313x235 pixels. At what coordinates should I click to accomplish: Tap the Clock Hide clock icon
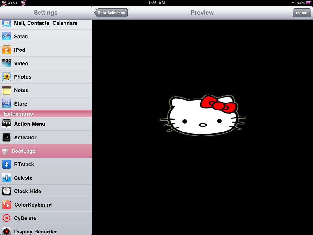[x=7, y=191]
